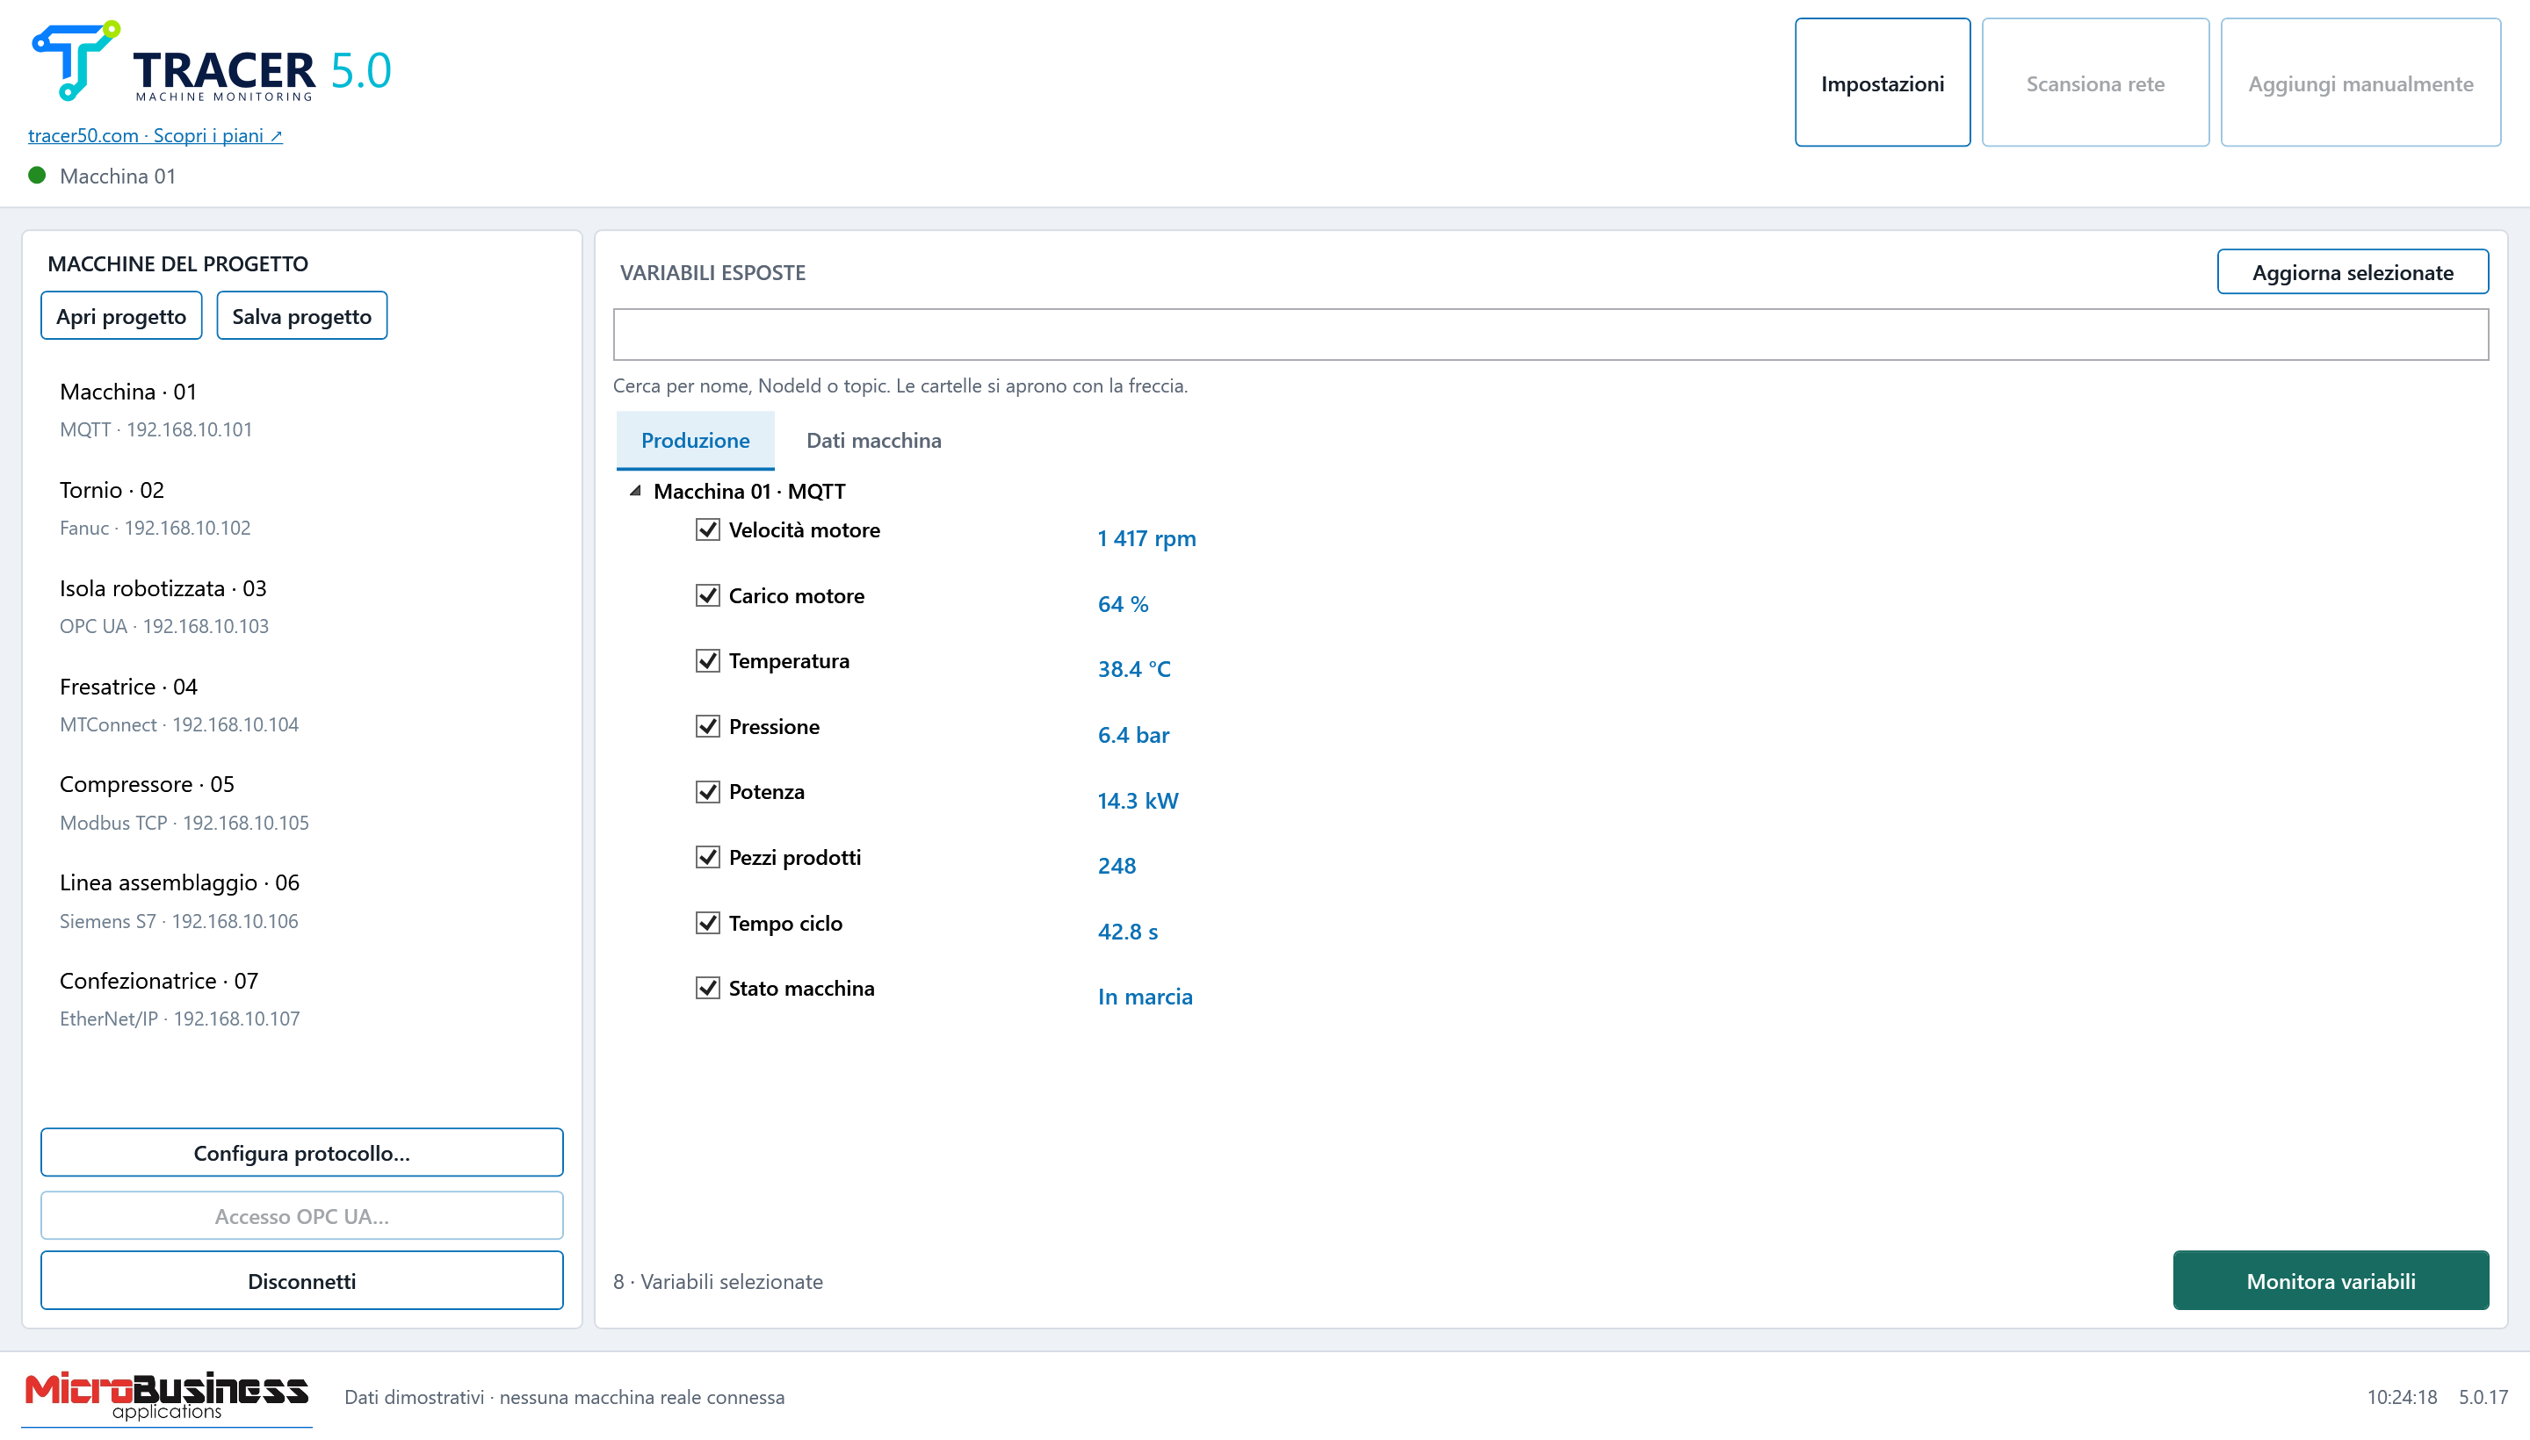The image size is (2530, 1440).
Task: Click the Velocità motore label
Action: click(805, 530)
